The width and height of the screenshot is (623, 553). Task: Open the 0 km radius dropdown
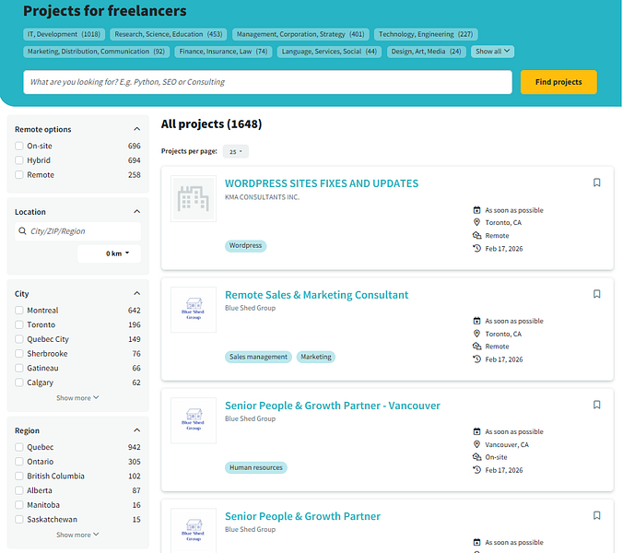[x=110, y=253]
